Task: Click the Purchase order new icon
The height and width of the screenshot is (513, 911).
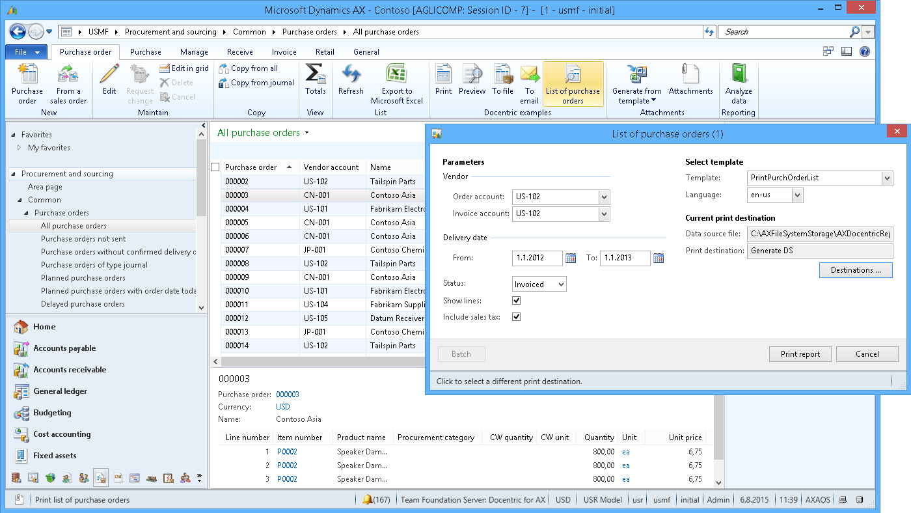Action: tap(27, 74)
